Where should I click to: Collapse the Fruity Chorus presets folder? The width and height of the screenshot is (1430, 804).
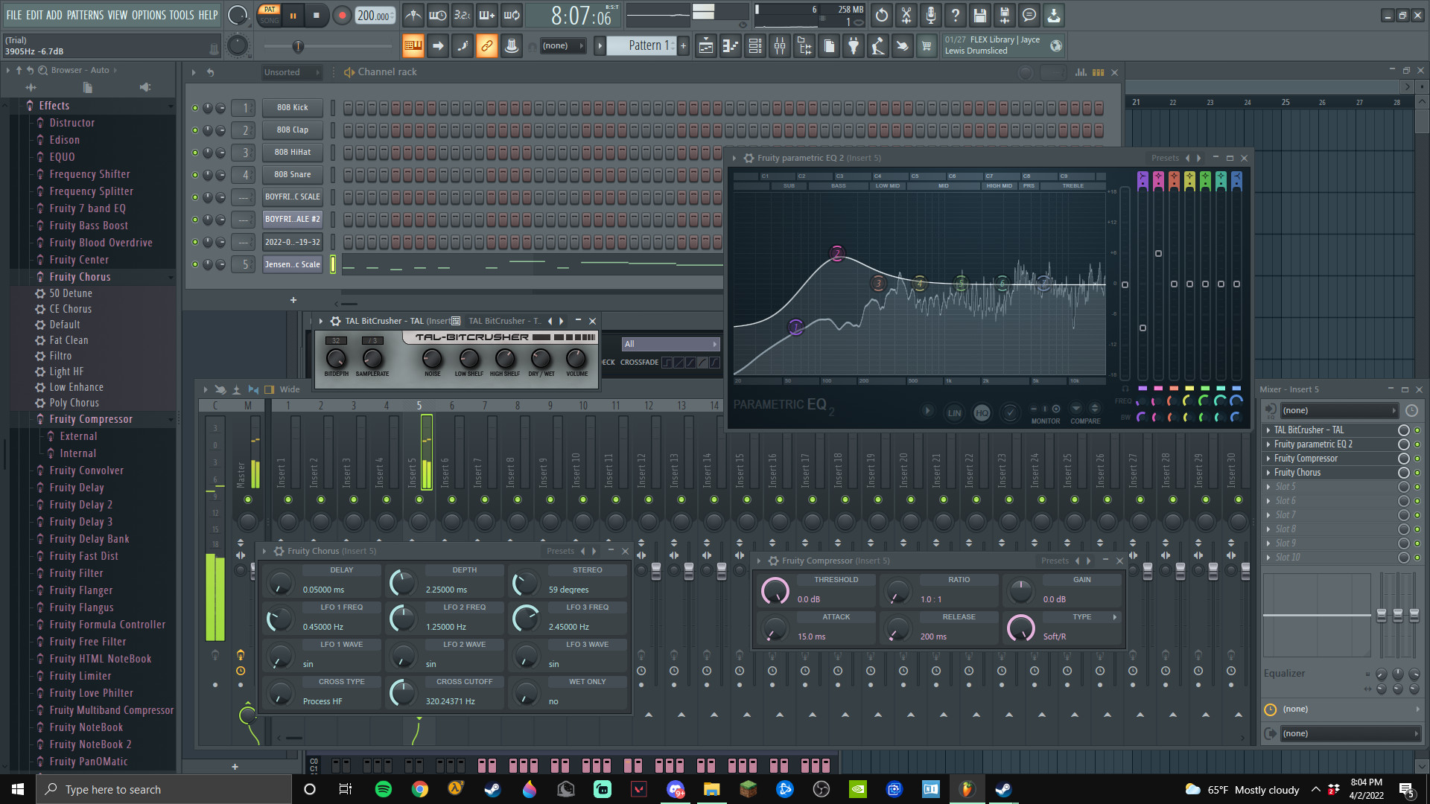(x=169, y=277)
